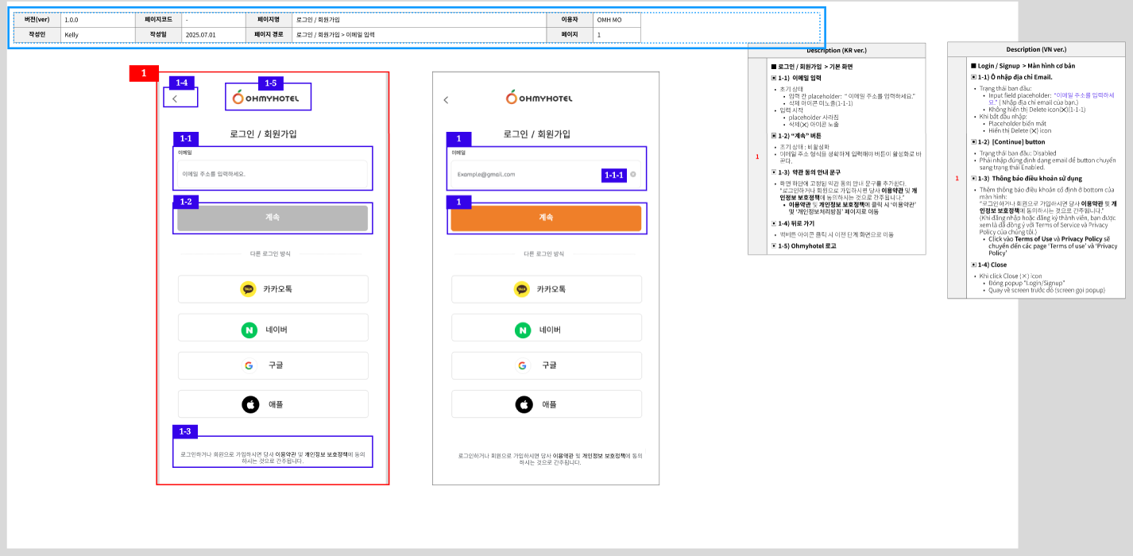The image size is (1133, 556).
Task: Select the red "1" frame label badge
Action: click(x=144, y=73)
